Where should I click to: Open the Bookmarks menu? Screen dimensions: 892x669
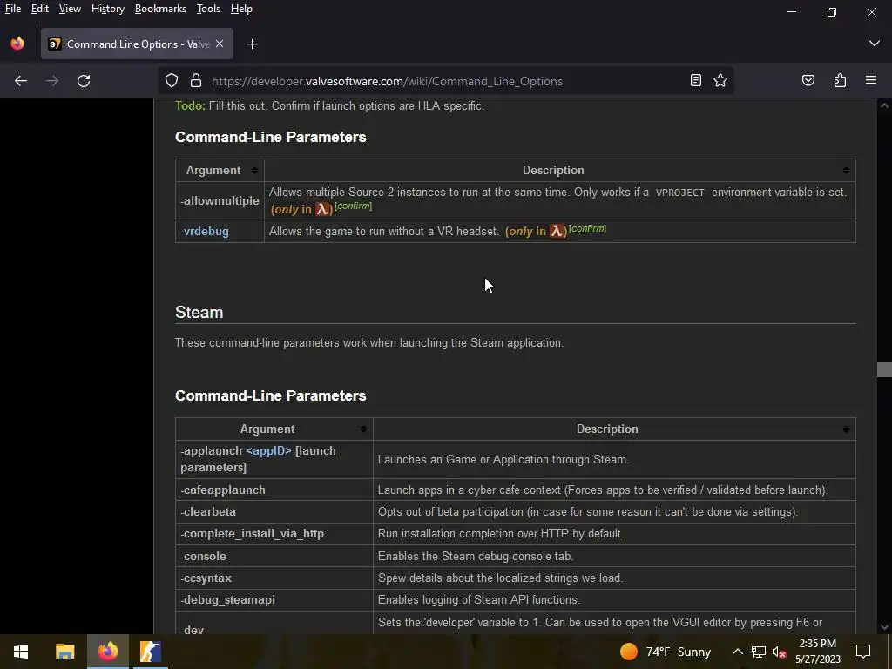160,9
